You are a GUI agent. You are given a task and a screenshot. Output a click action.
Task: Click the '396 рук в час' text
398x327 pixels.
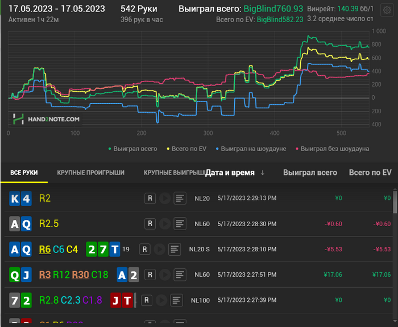click(x=142, y=19)
